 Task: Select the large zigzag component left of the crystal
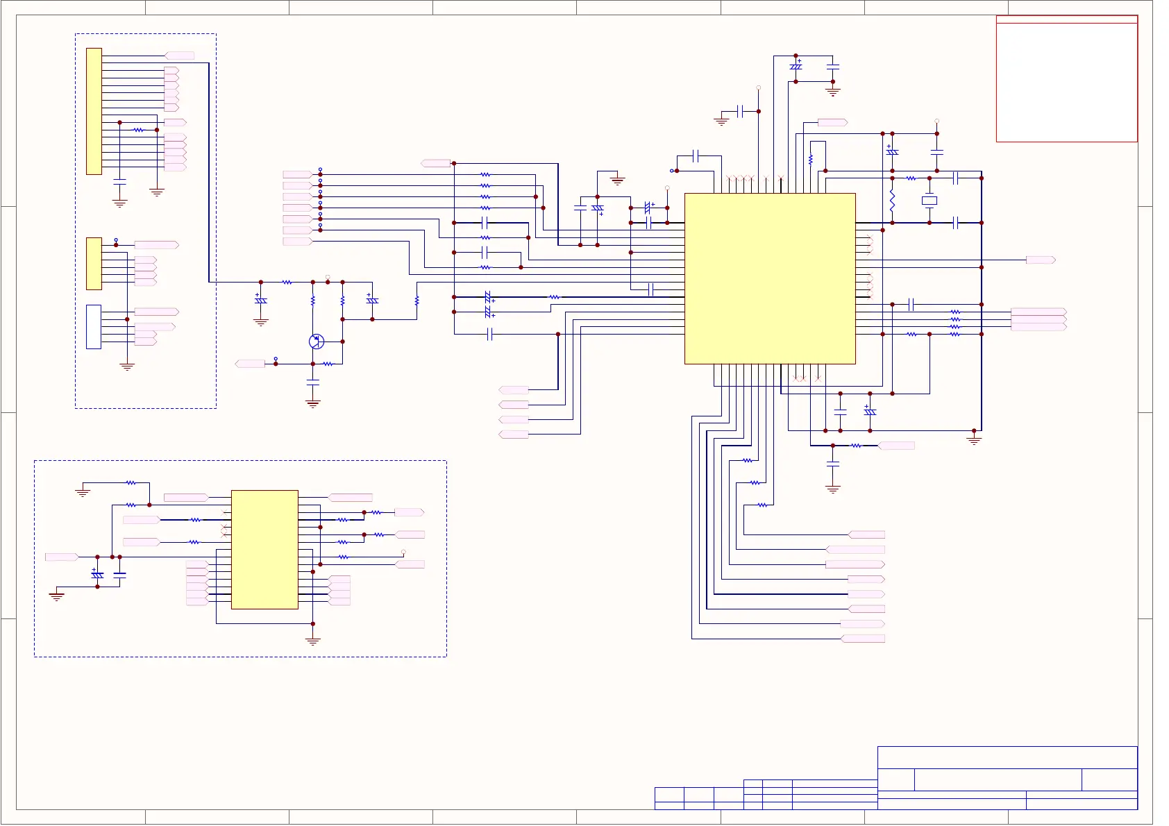point(892,201)
